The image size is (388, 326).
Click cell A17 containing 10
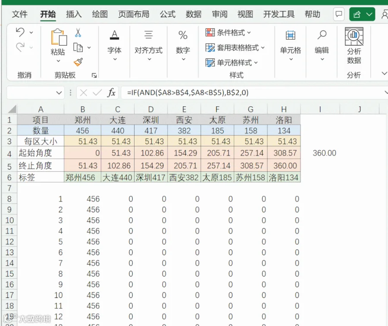41,295
